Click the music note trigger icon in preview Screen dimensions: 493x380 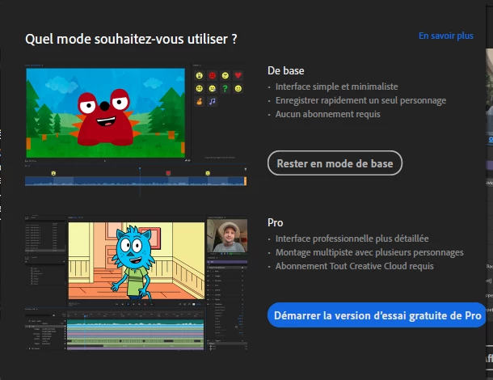(x=213, y=102)
